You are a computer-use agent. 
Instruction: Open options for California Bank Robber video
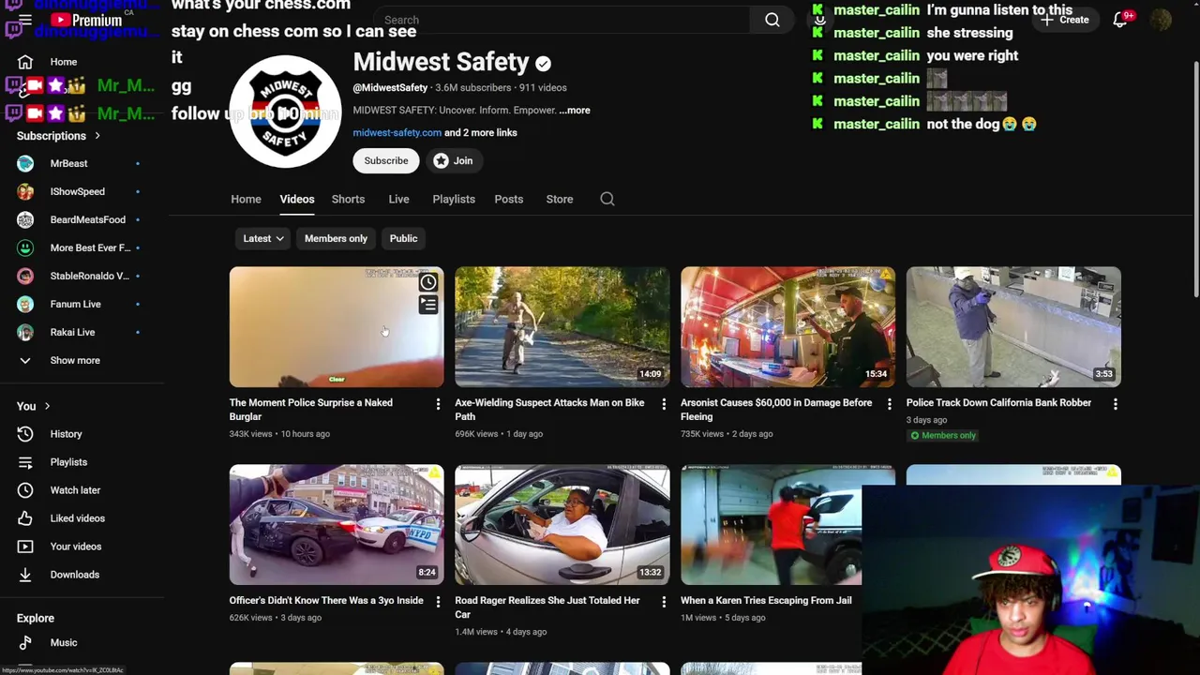click(x=1116, y=404)
